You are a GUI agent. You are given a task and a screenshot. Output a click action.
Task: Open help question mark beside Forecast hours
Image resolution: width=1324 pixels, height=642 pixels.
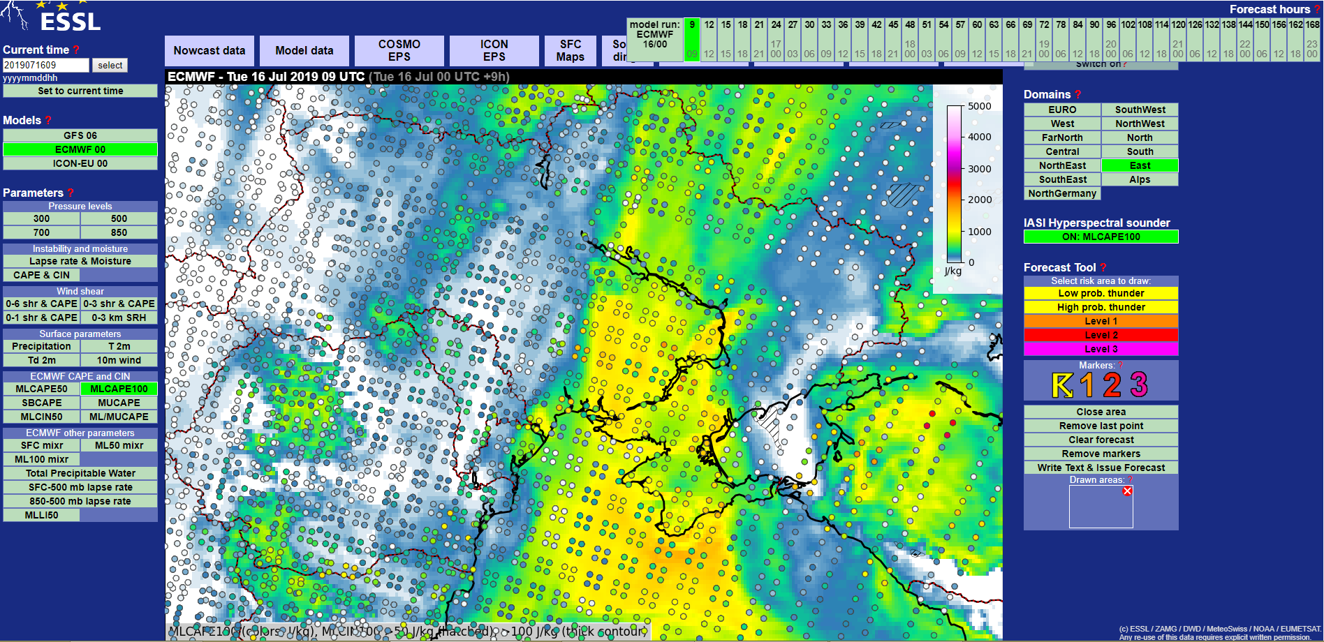pos(1317,9)
